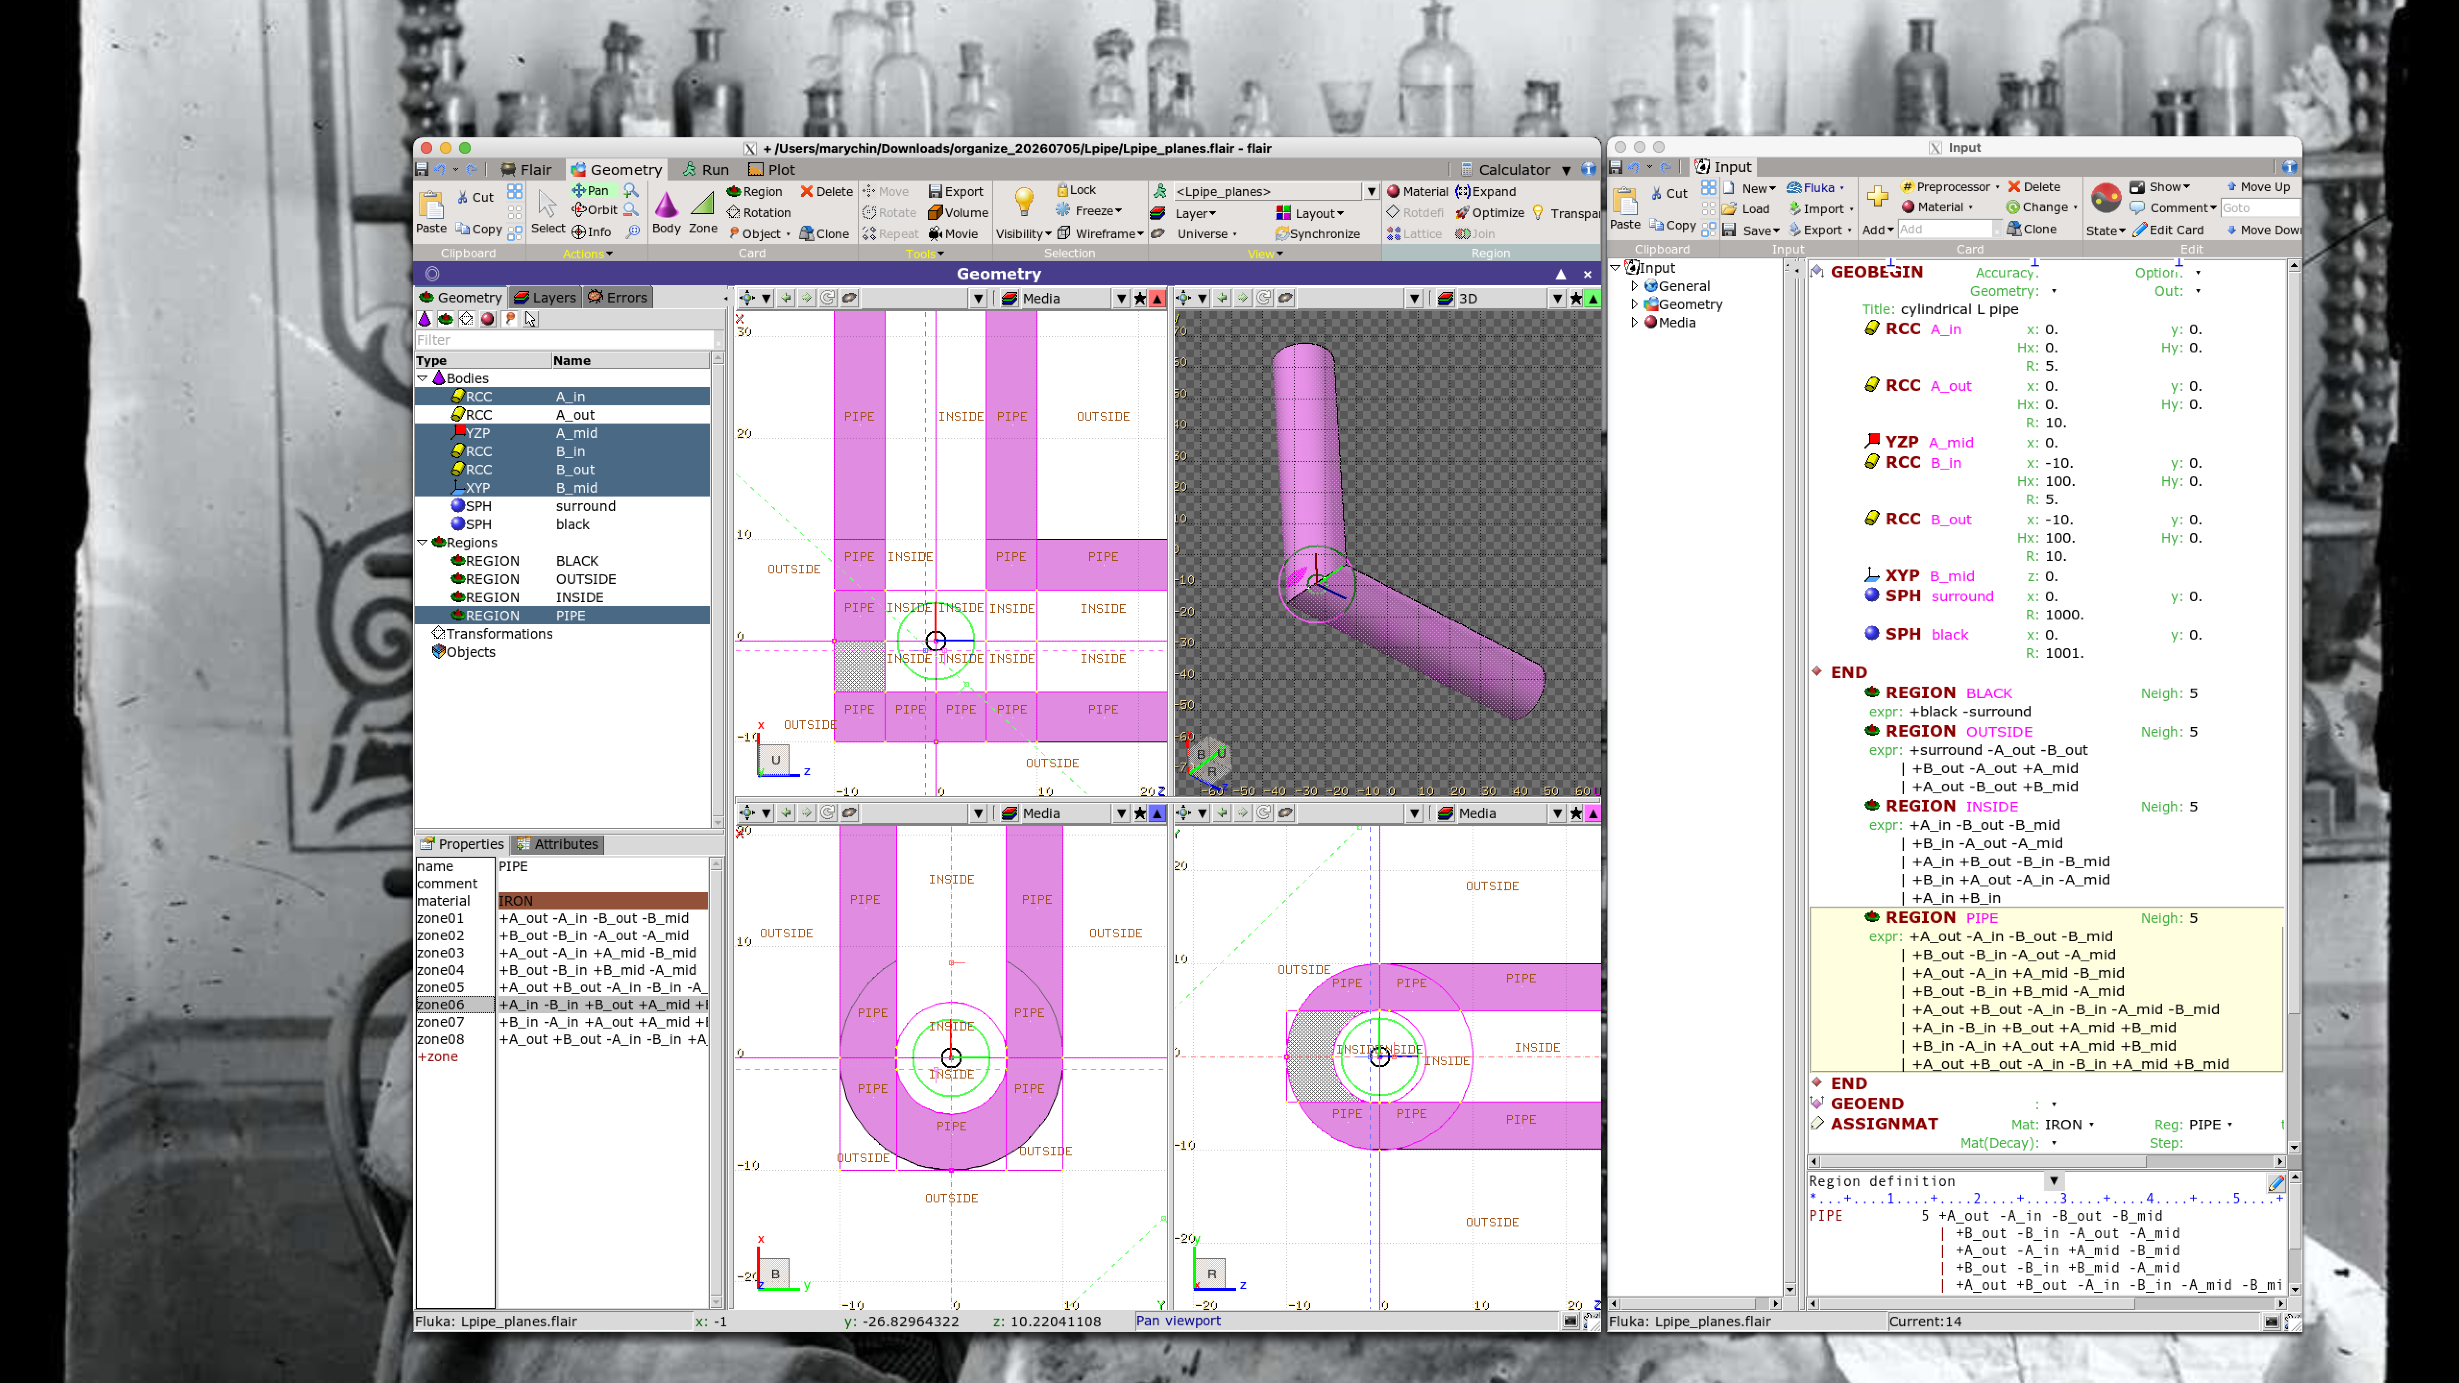
Task: Click the Move Up button
Action: (x=2258, y=187)
